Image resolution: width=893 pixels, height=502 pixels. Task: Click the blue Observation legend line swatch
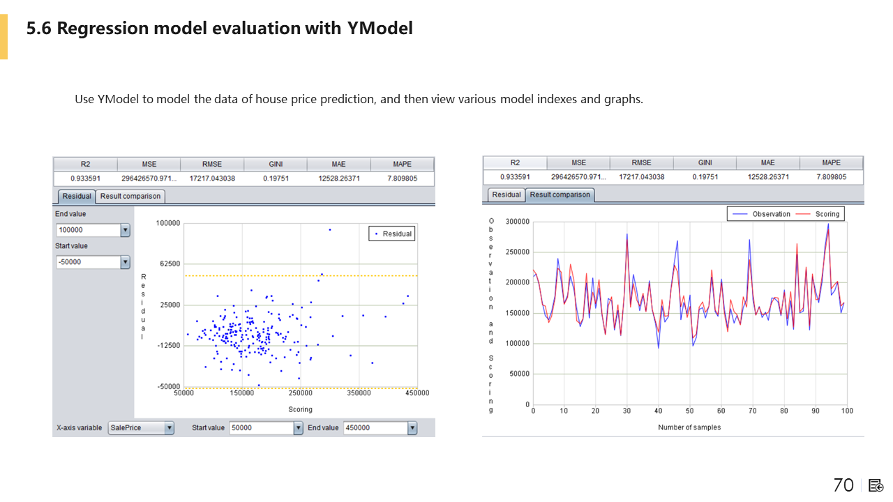tap(739, 214)
